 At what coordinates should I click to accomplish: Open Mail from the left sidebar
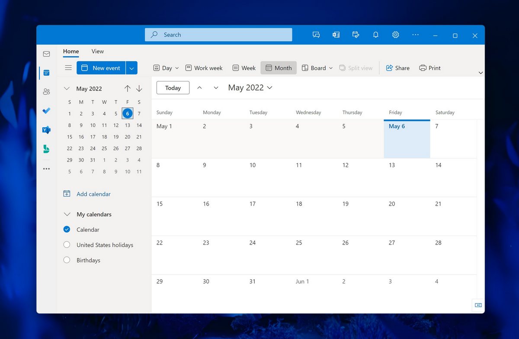46,54
